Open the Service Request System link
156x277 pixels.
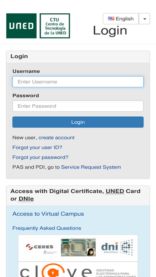91,167
